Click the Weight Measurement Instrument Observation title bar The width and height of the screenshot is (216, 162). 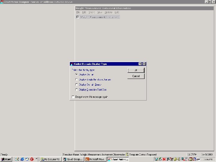point(144,8)
